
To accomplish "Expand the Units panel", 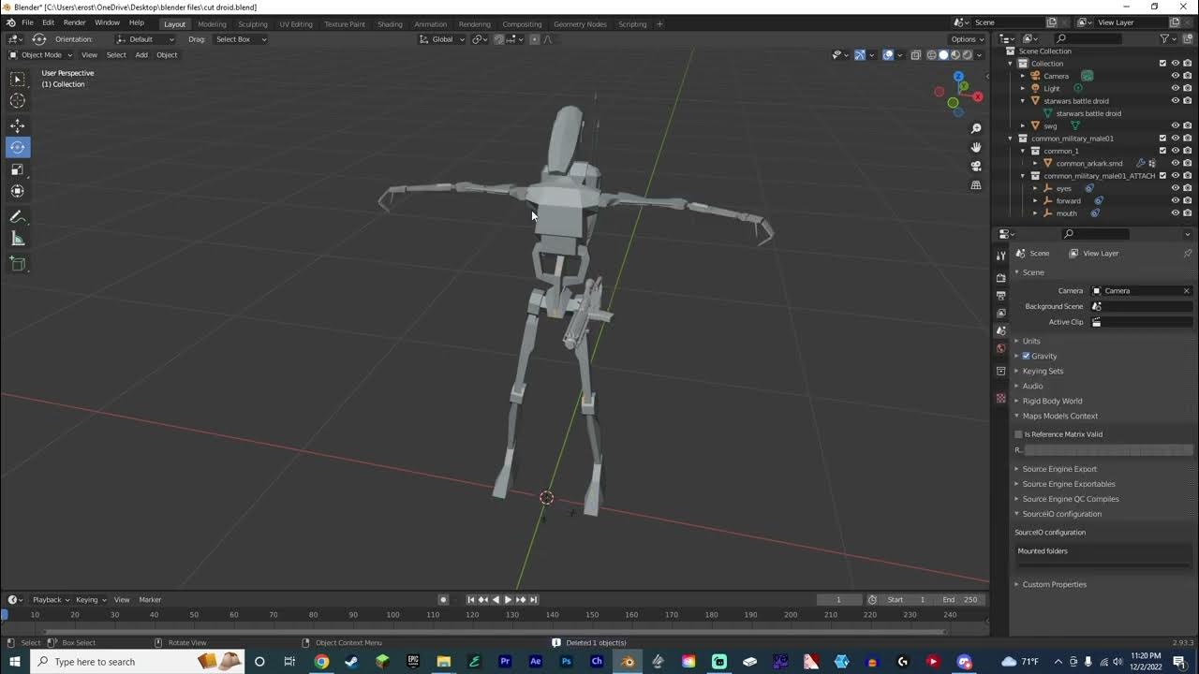I will (1031, 341).
